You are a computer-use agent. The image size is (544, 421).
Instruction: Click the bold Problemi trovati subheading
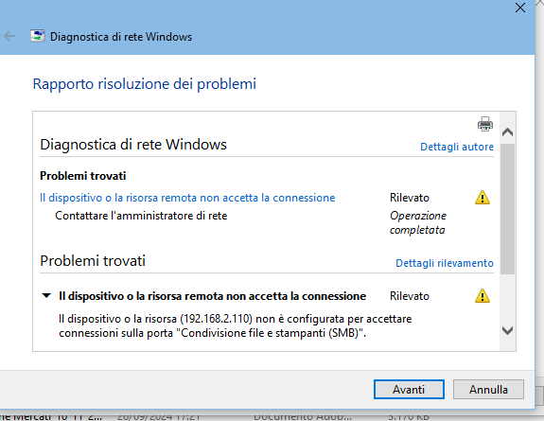pyautogui.click(x=83, y=176)
